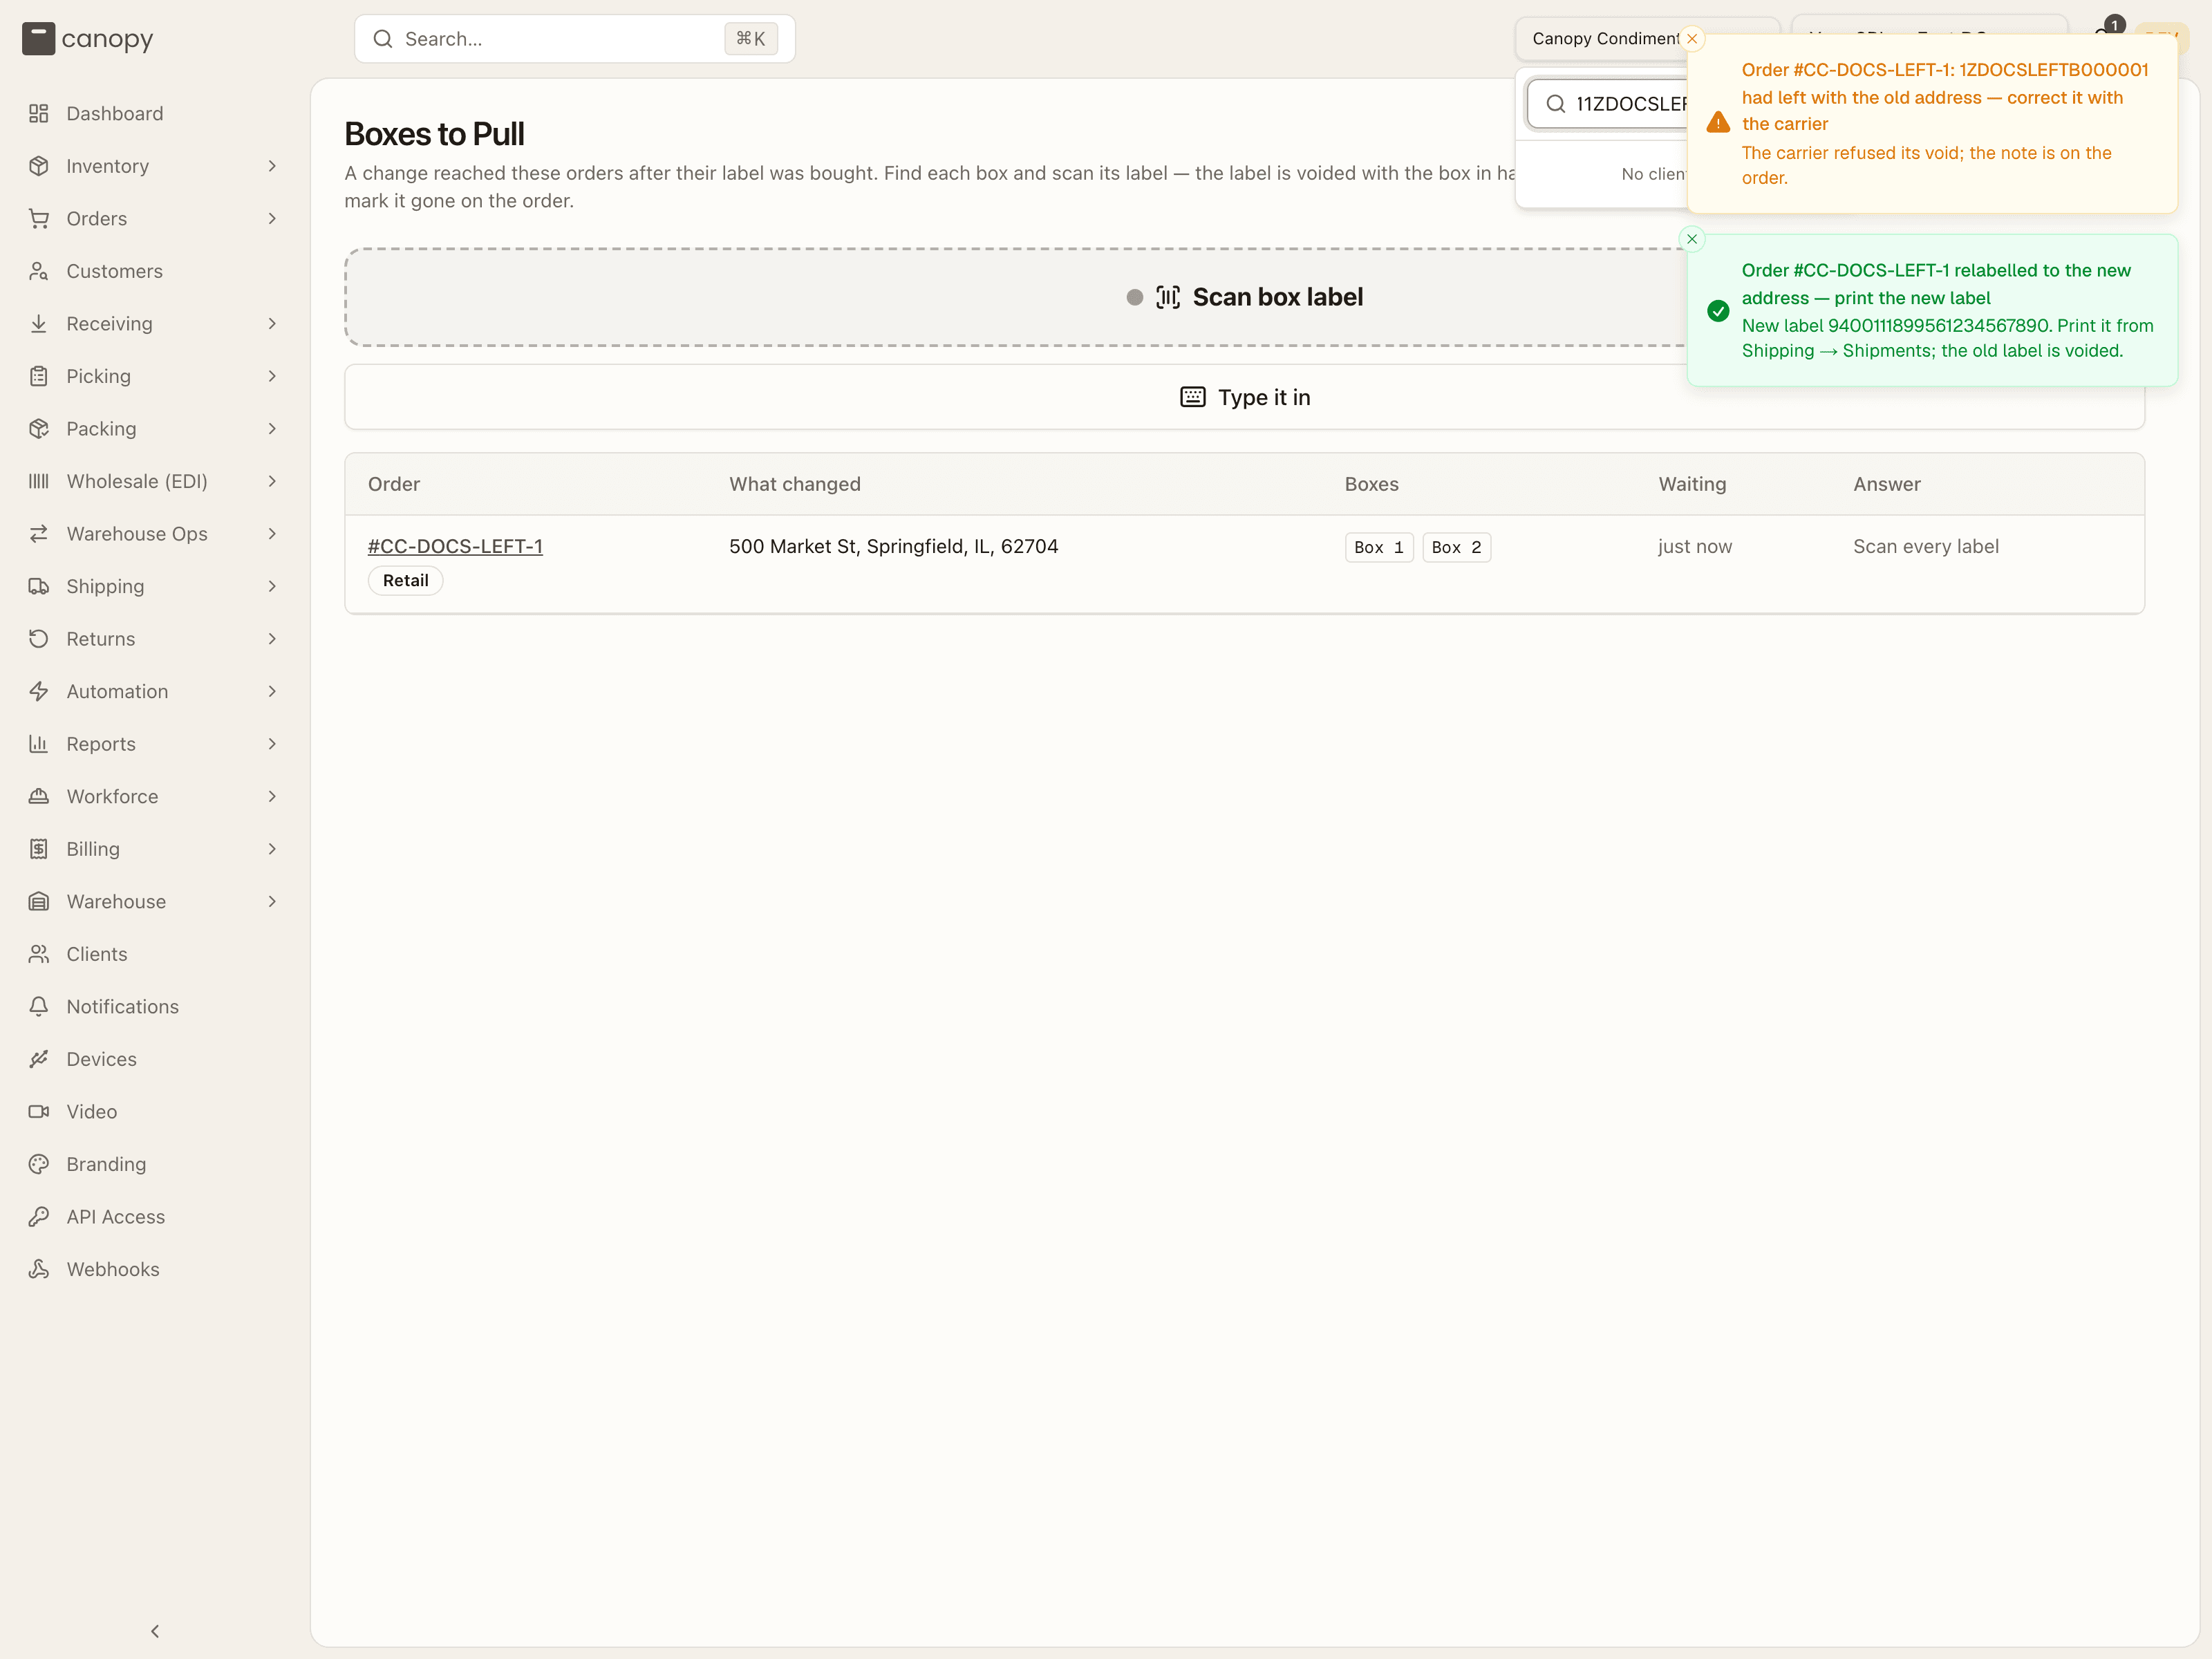
Task: Click the API Access key icon
Action: (39, 1217)
